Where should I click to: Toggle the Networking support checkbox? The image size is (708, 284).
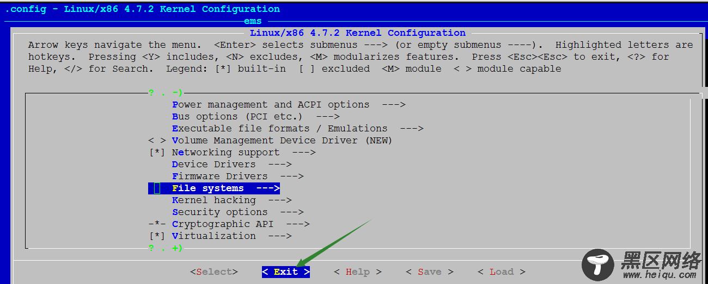[157, 153]
